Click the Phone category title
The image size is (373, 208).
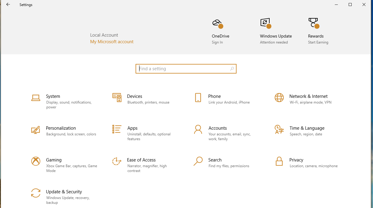pos(215,96)
